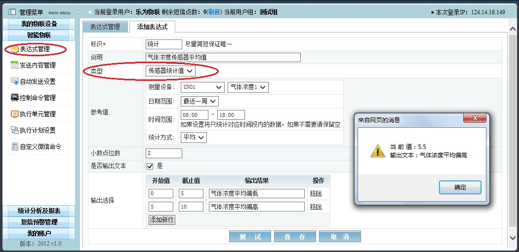Switch to the 表达式管理 tab

105,27
